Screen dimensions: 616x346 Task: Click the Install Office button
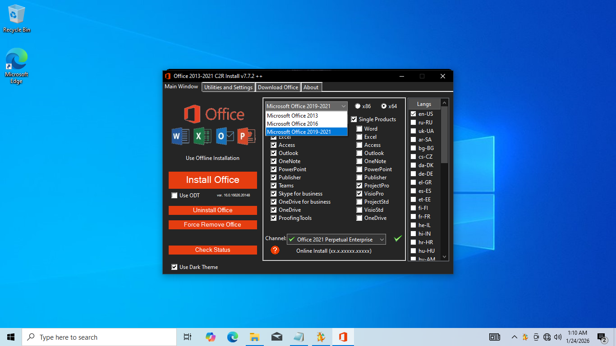tap(212, 180)
